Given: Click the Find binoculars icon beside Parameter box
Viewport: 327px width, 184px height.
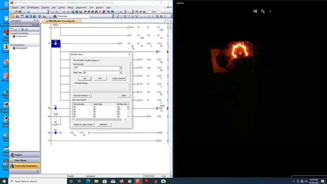Looking at the screenshot, I should pyautogui.click(x=55, y=16).
